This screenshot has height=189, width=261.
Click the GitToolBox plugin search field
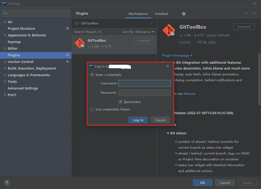pos(114,23)
